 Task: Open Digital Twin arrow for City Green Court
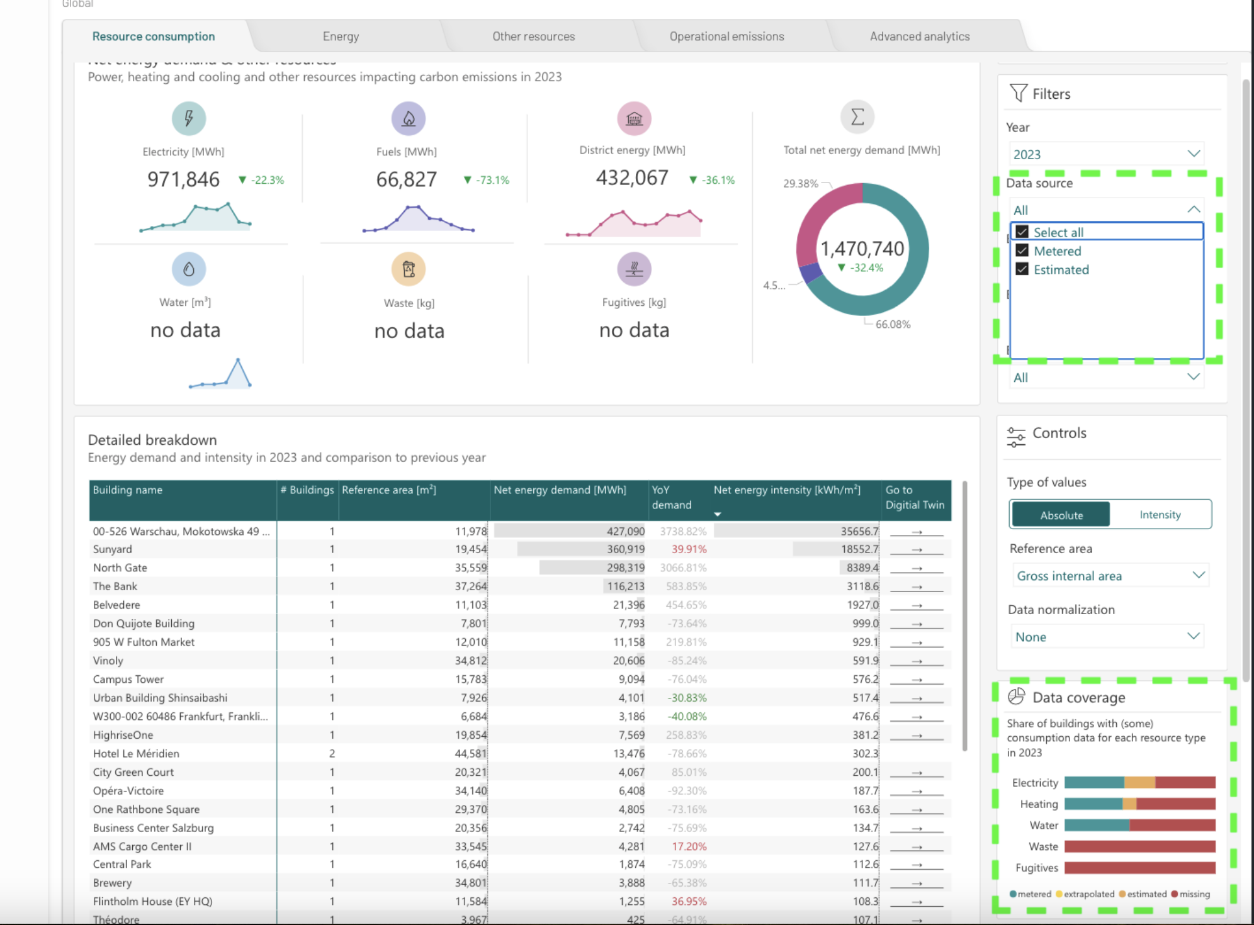pyautogui.click(x=917, y=773)
